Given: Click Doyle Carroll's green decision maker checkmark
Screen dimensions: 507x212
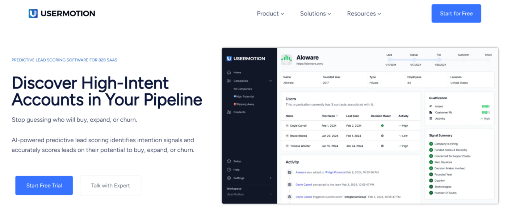Looking at the screenshot, I should 382,126.
